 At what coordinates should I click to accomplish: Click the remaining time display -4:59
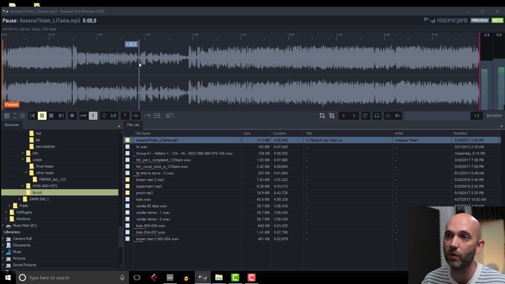[x=159, y=116]
